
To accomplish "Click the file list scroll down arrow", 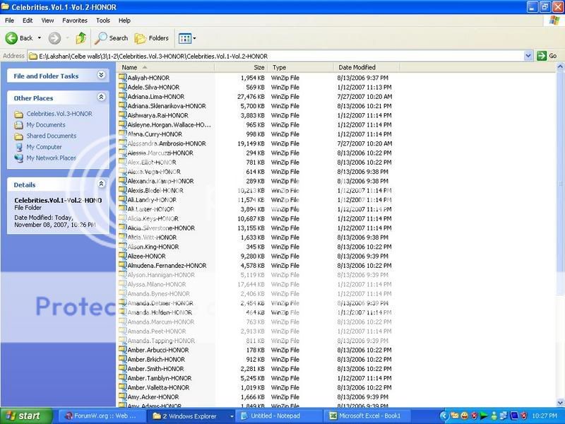I will point(560,403).
